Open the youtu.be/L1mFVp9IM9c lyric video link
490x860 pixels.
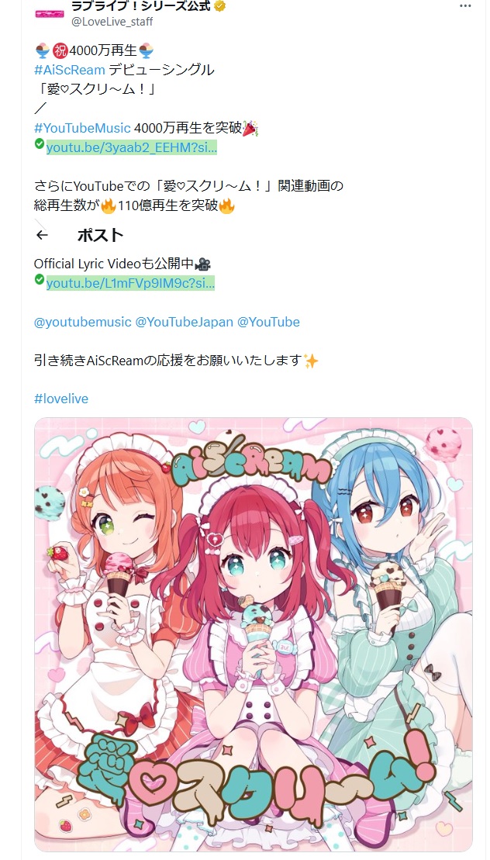[x=130, y=284]
